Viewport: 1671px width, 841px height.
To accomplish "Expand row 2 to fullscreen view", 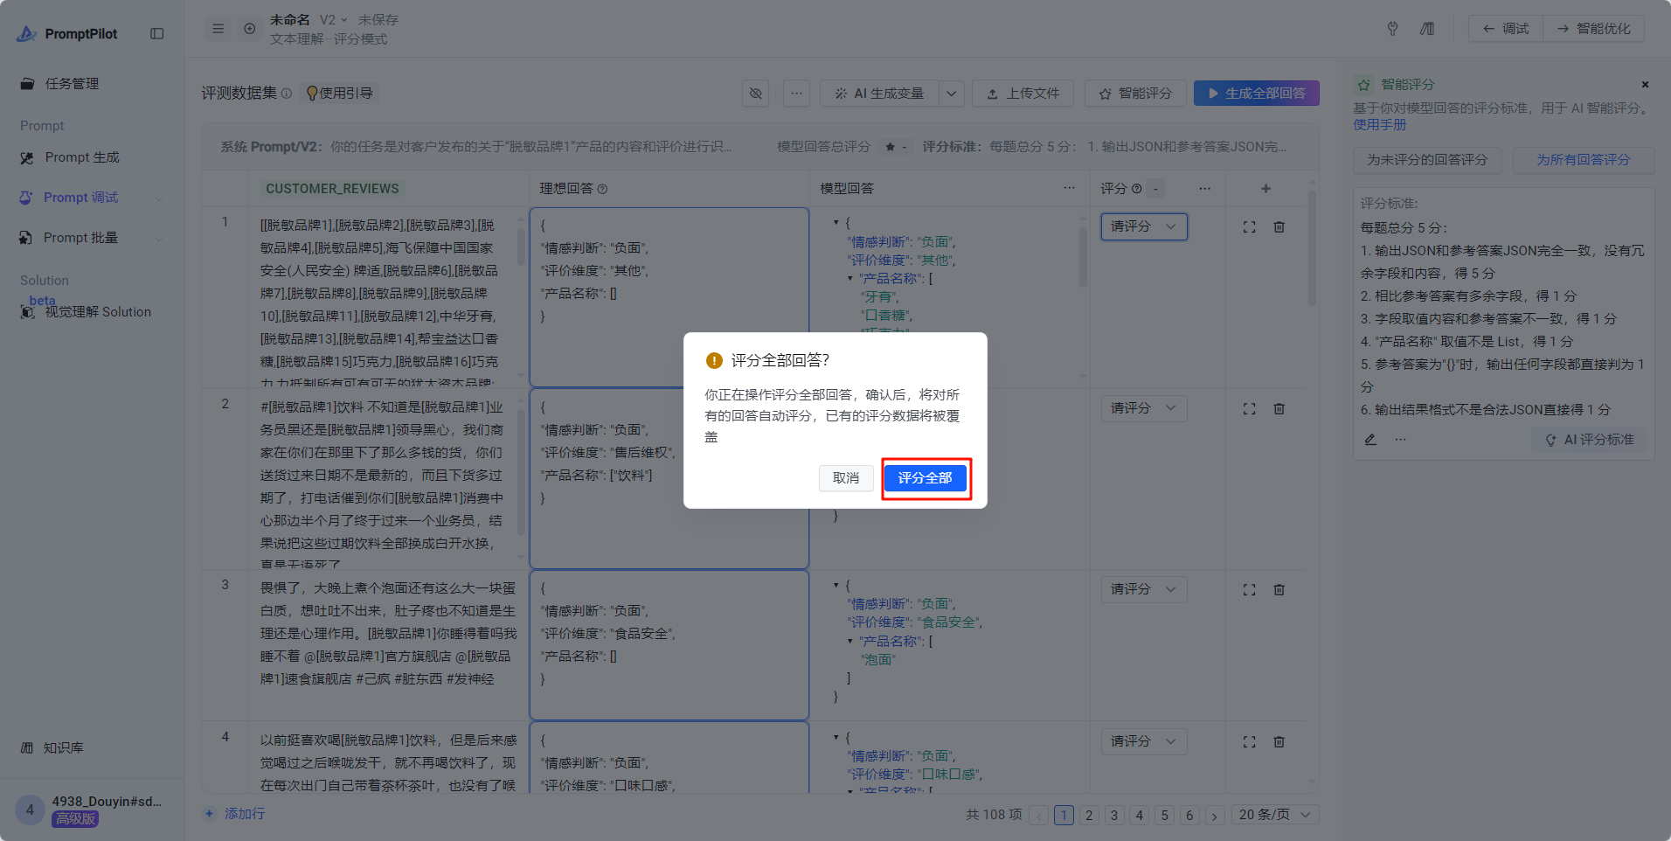I will 1249,409.
